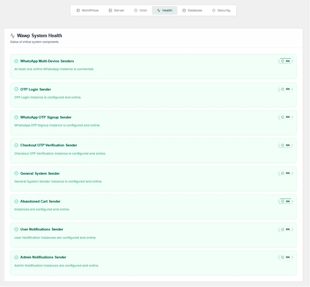The width and height of the screenshot is (310, 287).
Task: Click the Server tab rack icon
Action: tap(110, 10)
